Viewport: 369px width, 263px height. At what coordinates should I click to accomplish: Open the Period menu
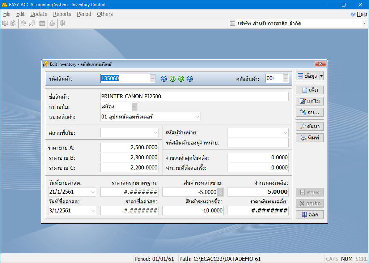click(x=84, y=14)
